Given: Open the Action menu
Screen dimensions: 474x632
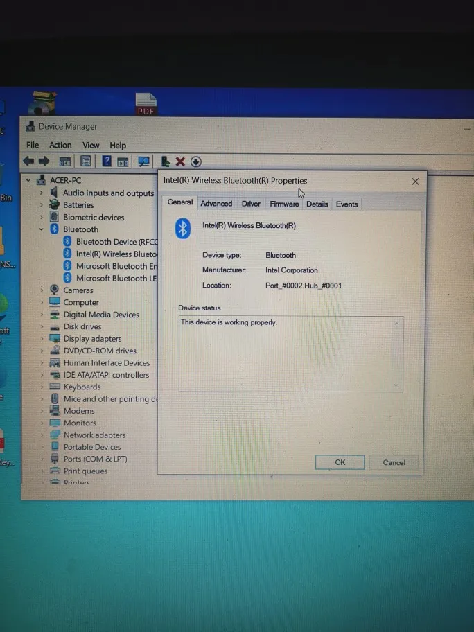Looking at the screenshot, I should click(x=60, y=145).
